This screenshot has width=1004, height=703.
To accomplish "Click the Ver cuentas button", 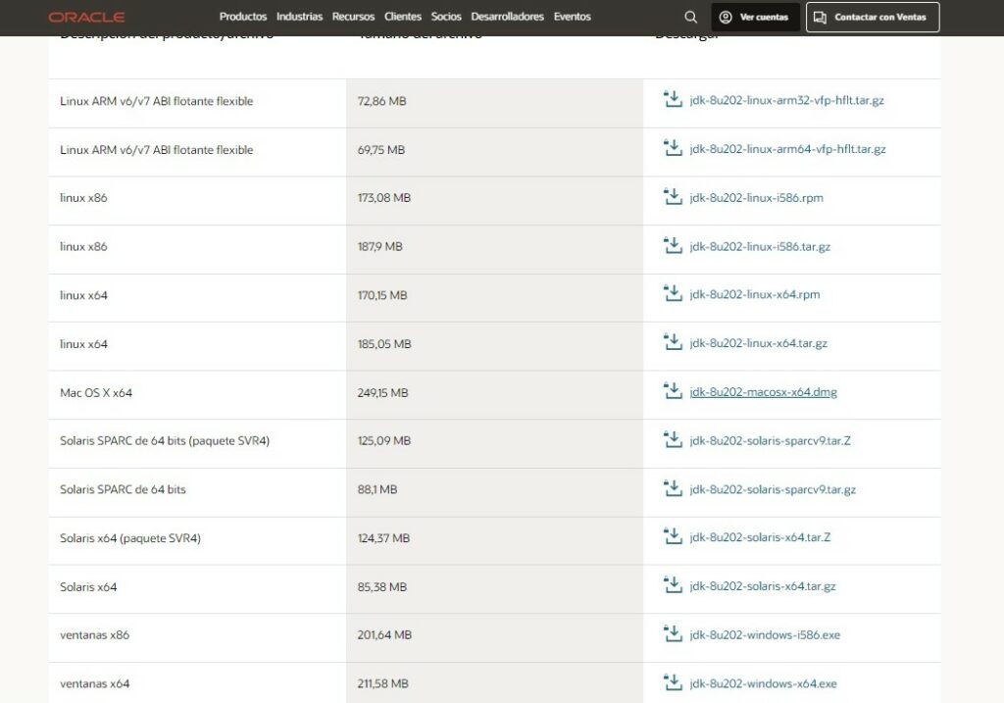I will pos(755,18).
